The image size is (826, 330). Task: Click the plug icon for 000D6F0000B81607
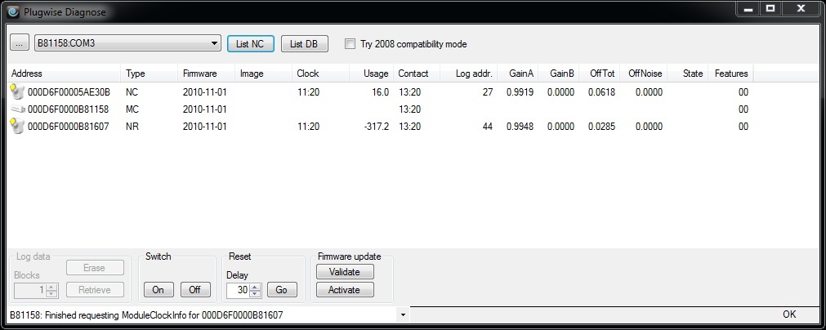[x=17, y=127]
